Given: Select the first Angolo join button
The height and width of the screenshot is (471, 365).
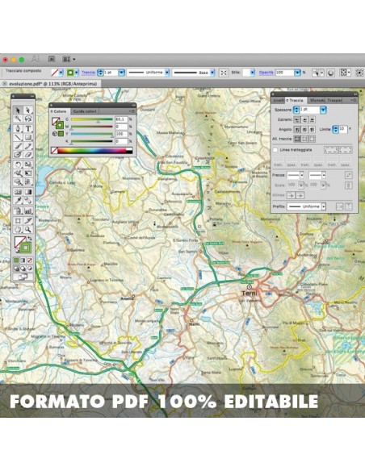Looking at the screenshot, I should pos(296,130).
